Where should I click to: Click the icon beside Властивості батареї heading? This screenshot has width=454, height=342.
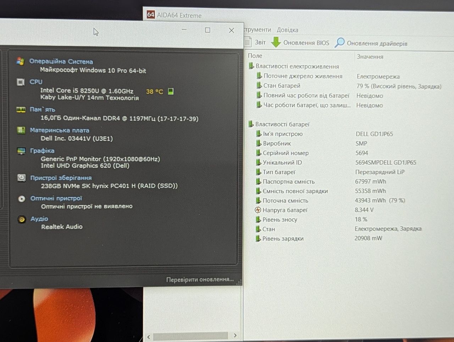pos(251,124)
